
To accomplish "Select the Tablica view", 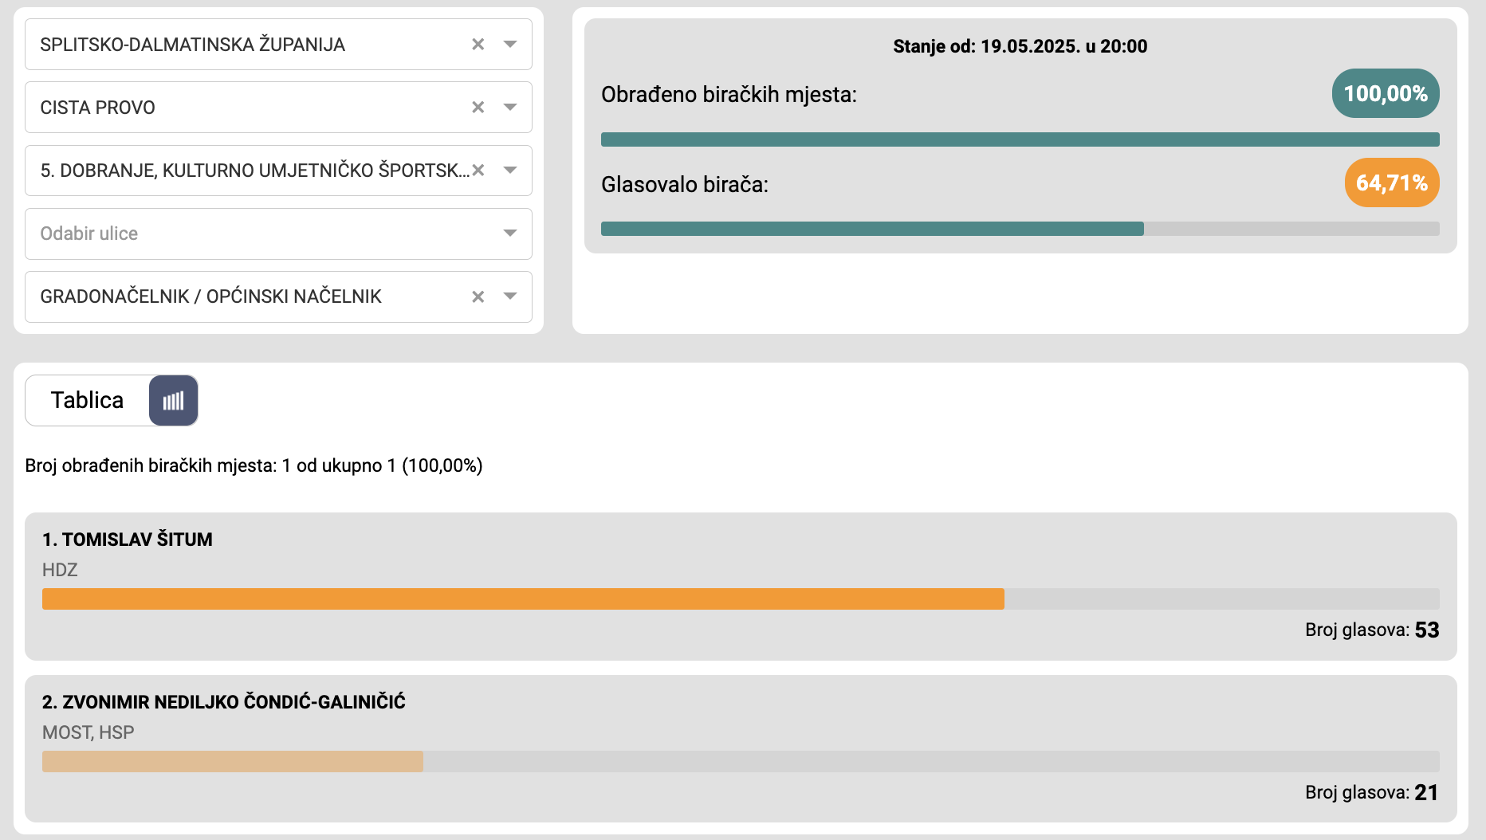I will pos(88,401).
